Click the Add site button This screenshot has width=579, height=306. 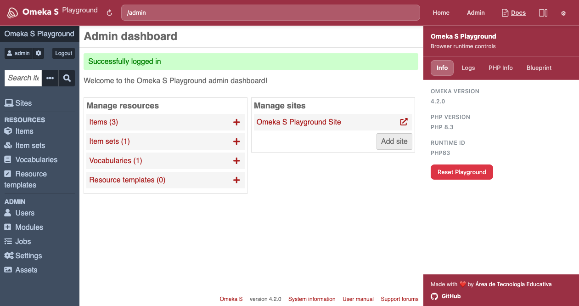pyautogui.click(x=394, y=142)
